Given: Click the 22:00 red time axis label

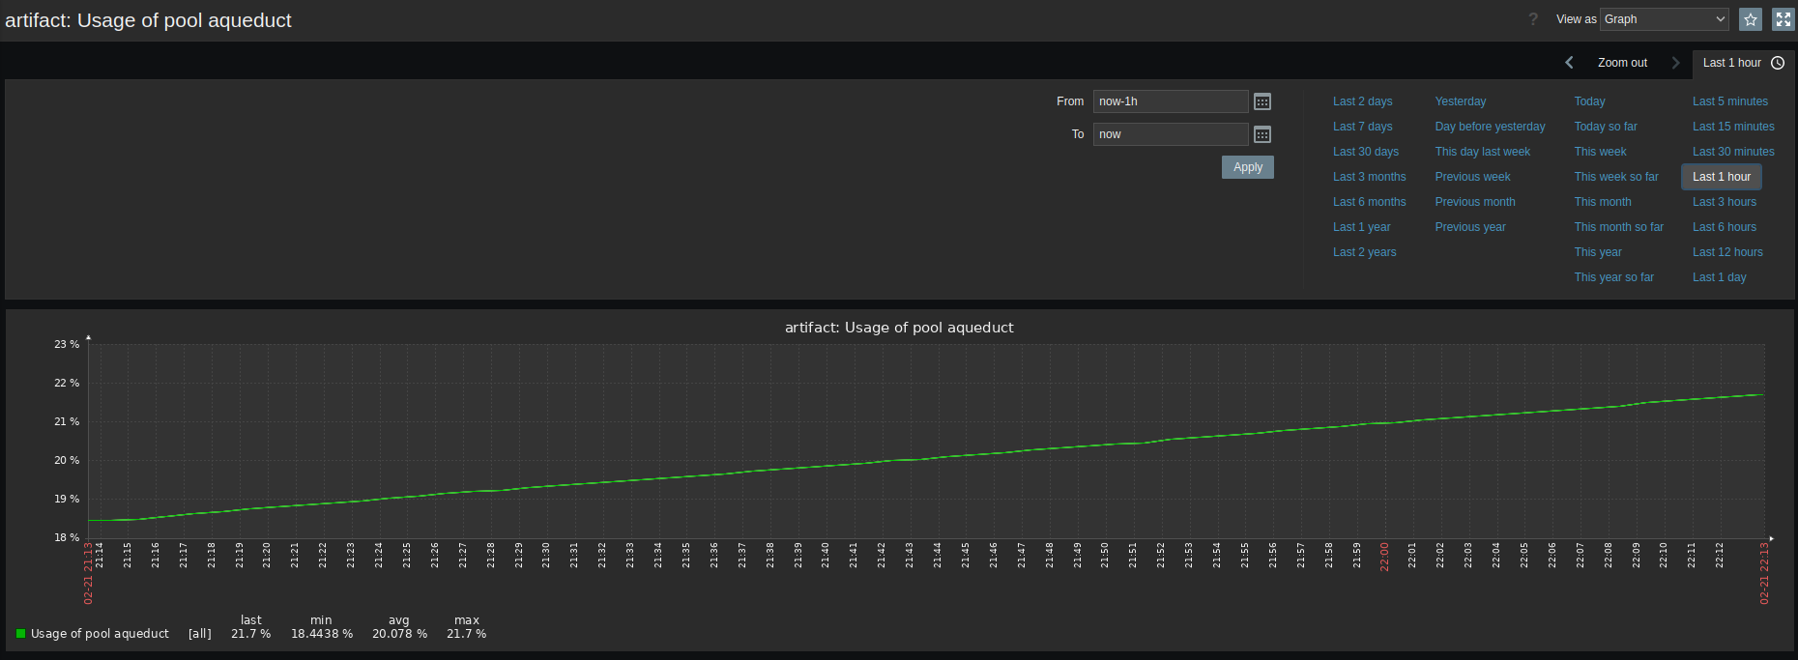Looking at the screenshot, I should [1384, 557].
